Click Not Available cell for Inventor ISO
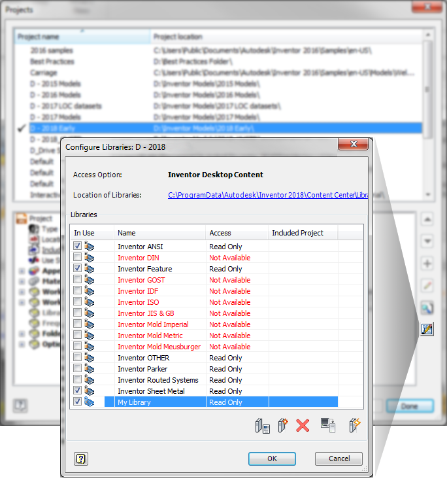Viewport: 447px width, 486px height. tap(237, 302)
